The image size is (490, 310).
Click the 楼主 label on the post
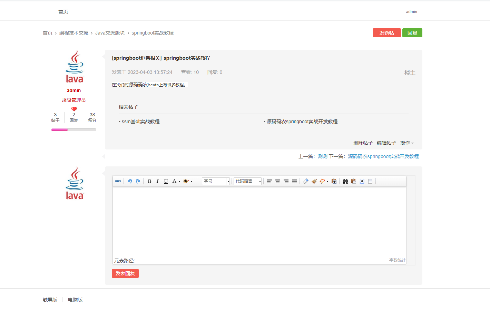coord(410,73)
